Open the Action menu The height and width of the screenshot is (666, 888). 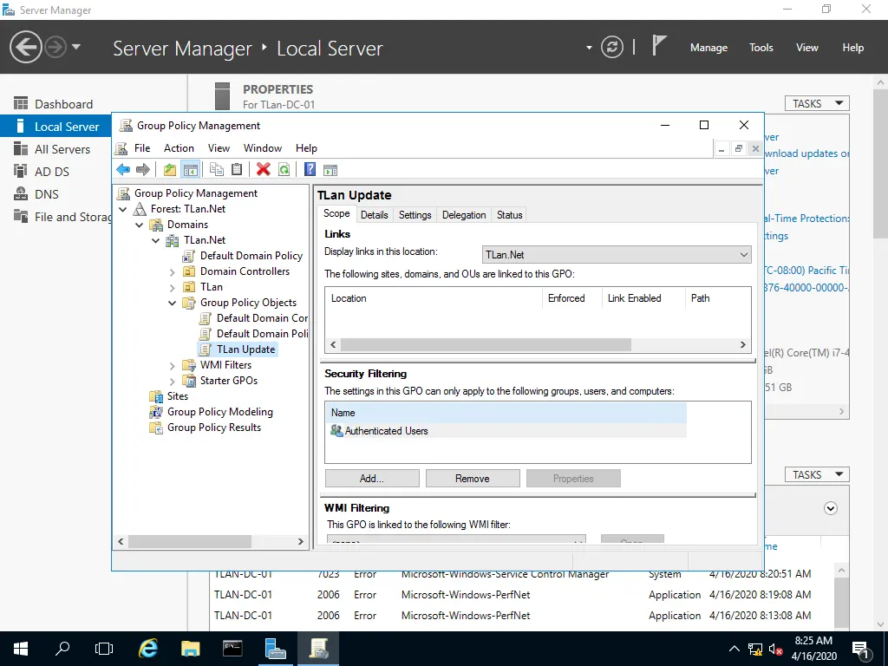pos(179,148)
